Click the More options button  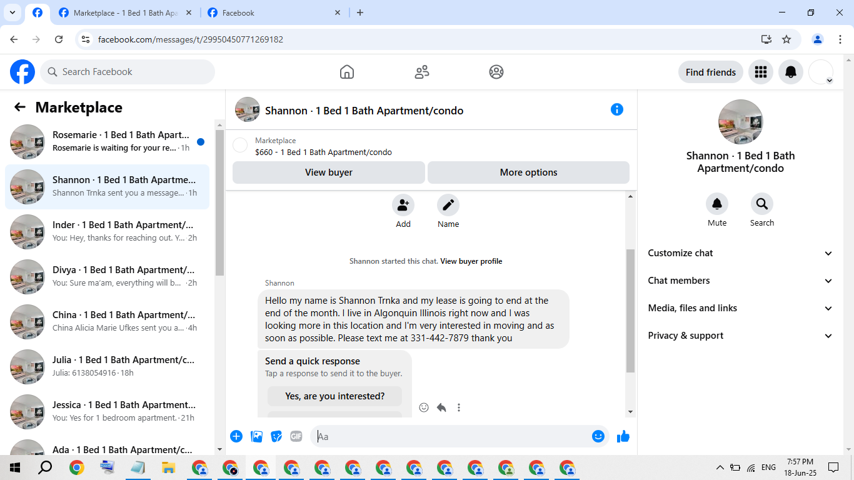529,172
